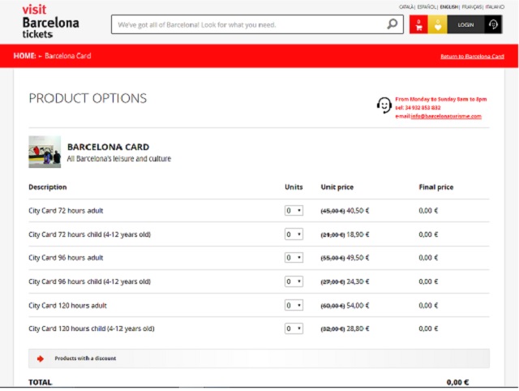This screenshot has width=519, height=391.
Task: Open the LOGIN button
Action: coord(465,24)
